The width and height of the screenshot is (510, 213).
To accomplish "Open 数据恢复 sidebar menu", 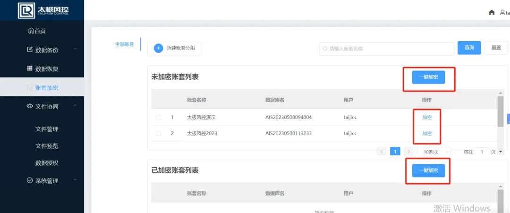I will 42,69.
